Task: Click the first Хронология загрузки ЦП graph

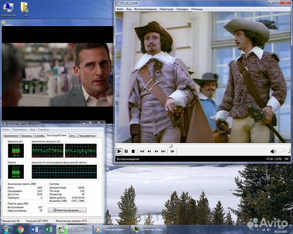Action: (47, 151)
